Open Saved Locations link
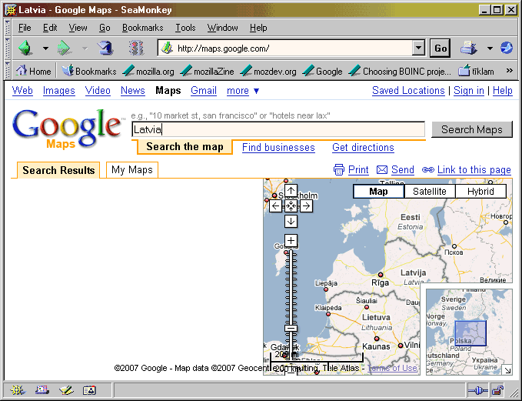522x401 pixels. pos(408,90)
